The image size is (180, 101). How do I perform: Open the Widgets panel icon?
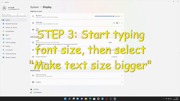tap(78, 99)
